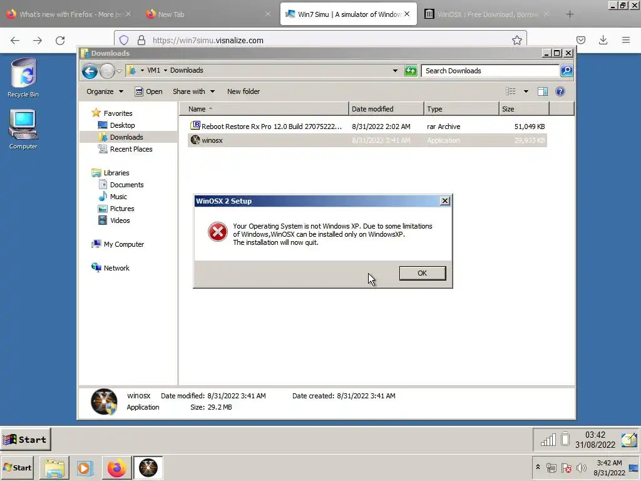Click into the Search Downloads field
The height and width of the screenshot is (481, 641).
(x=491, y=71)
